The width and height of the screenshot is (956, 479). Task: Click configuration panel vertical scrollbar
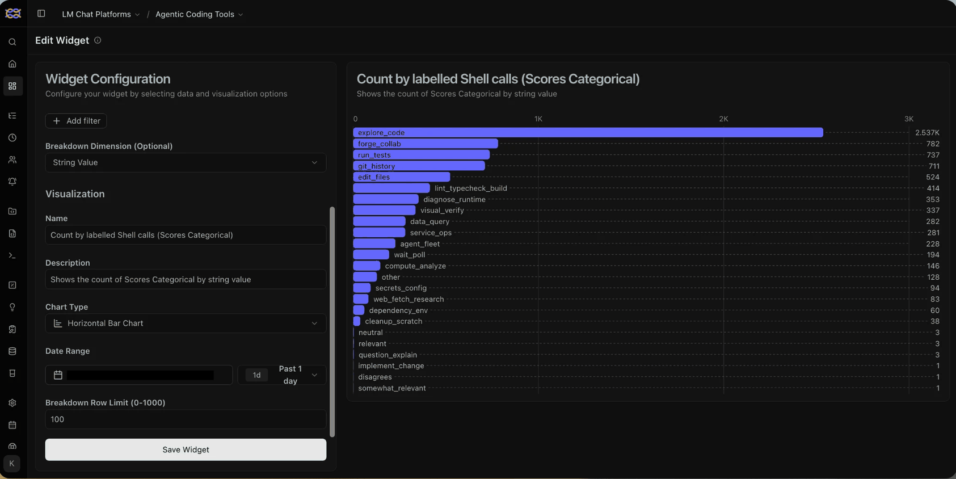click(332, 322)
